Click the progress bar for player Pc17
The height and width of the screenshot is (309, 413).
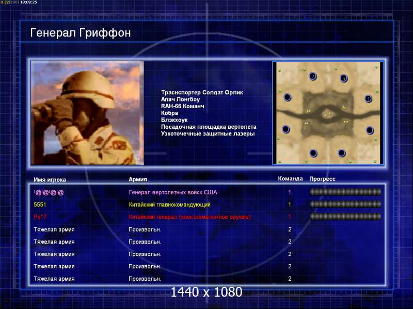345,216
